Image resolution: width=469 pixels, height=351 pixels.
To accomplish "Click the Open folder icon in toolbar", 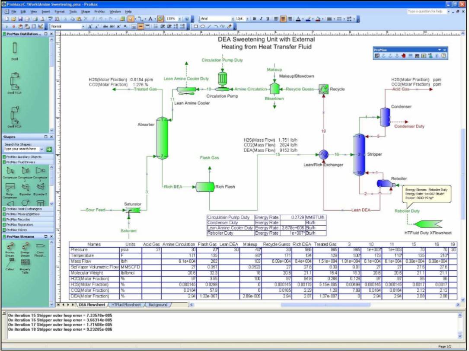I will [13, 19].
